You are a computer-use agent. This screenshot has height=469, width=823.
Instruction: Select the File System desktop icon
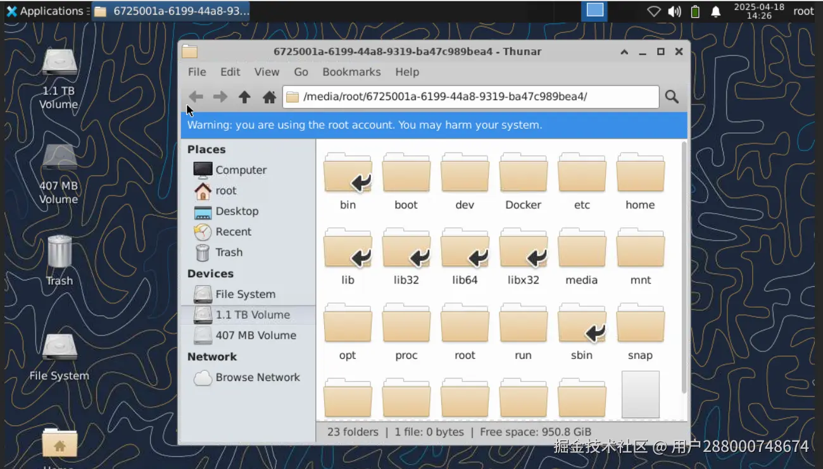pos(59,356)
